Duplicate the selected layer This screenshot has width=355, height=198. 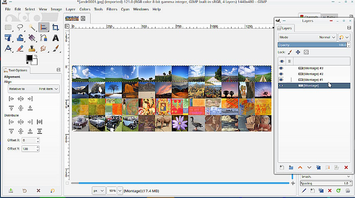click(x=318, y=167)
